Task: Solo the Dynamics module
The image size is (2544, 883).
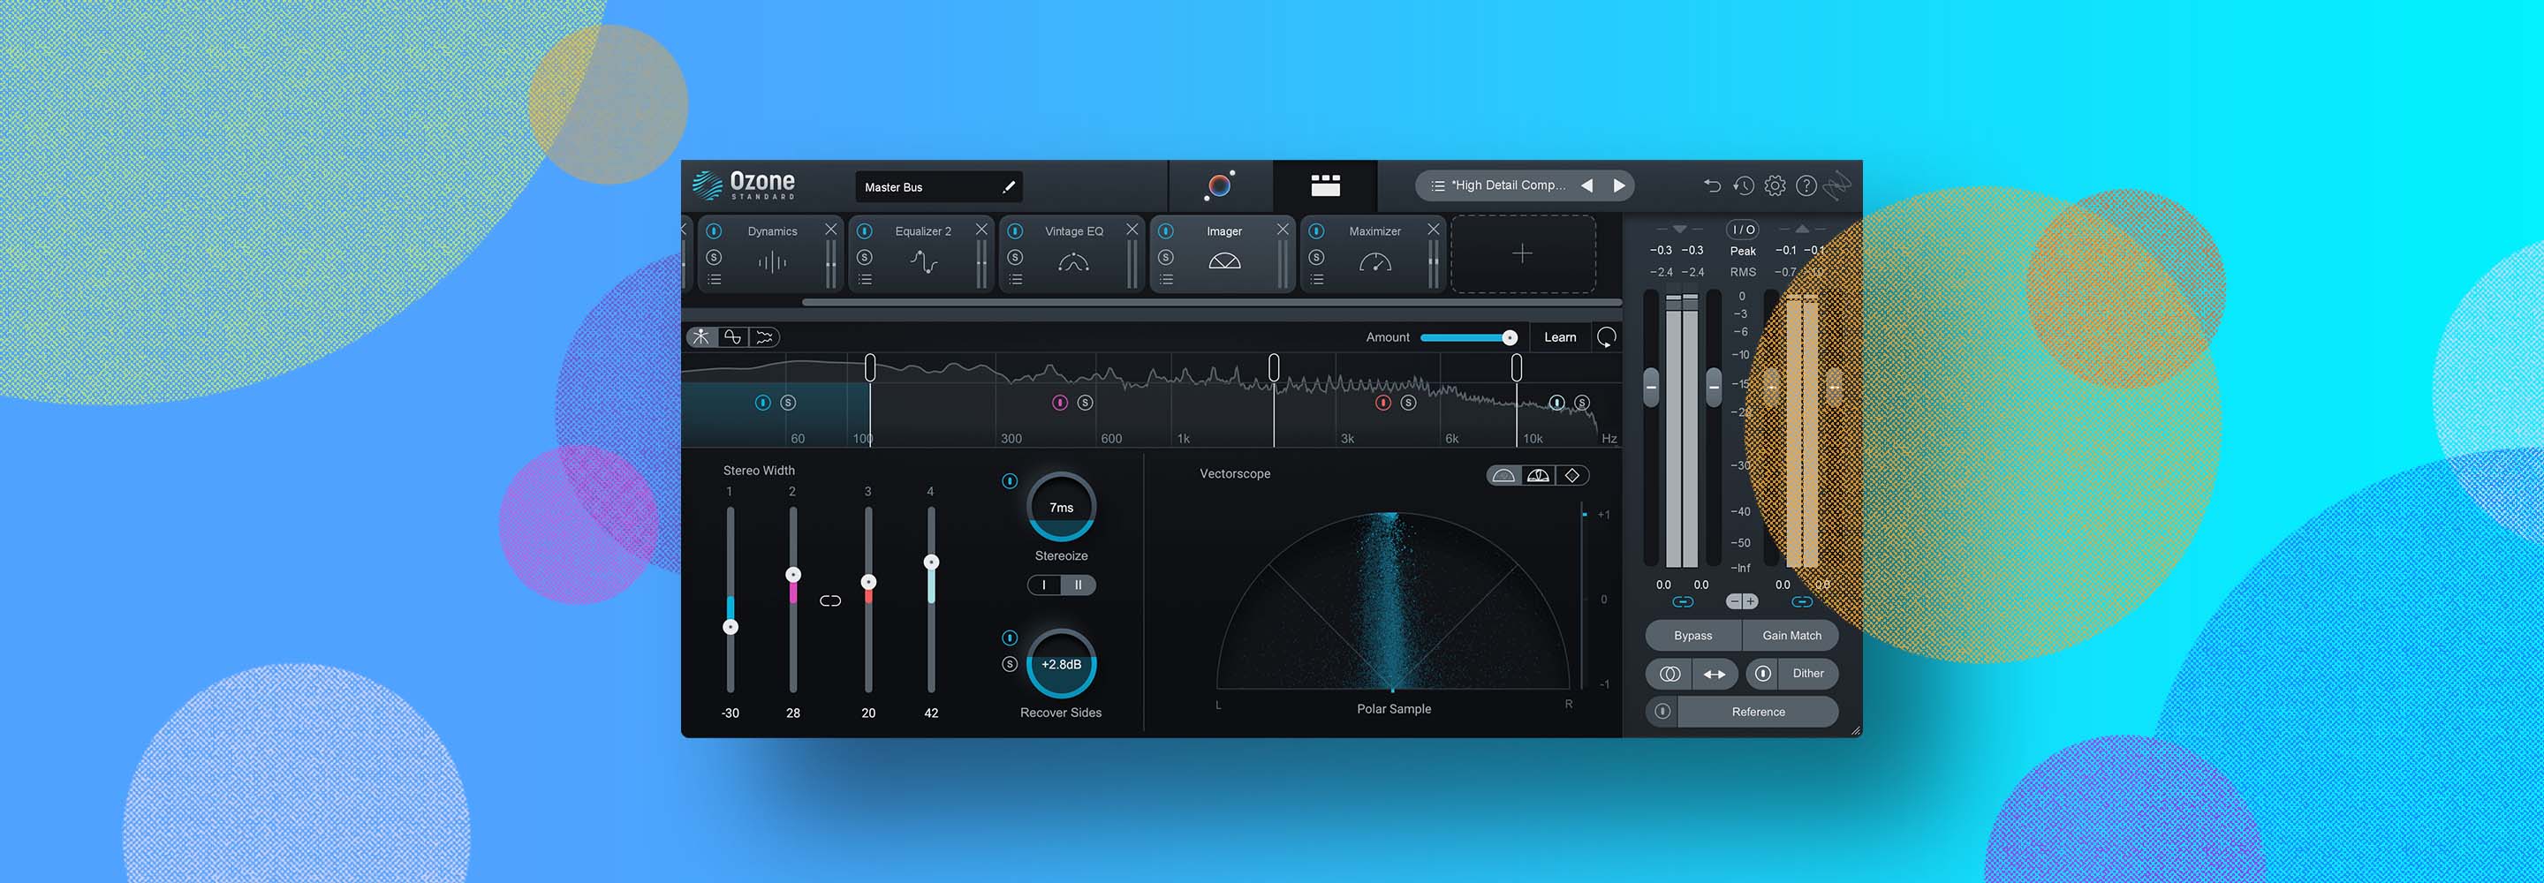Action: click(714, 257)
